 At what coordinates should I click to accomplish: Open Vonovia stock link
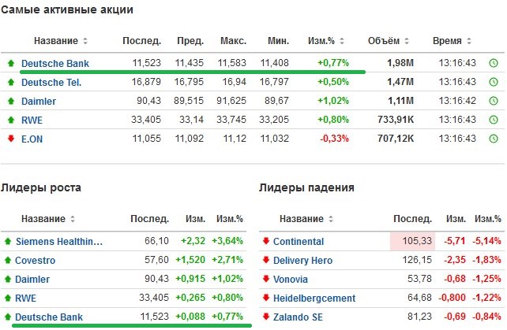291,280
